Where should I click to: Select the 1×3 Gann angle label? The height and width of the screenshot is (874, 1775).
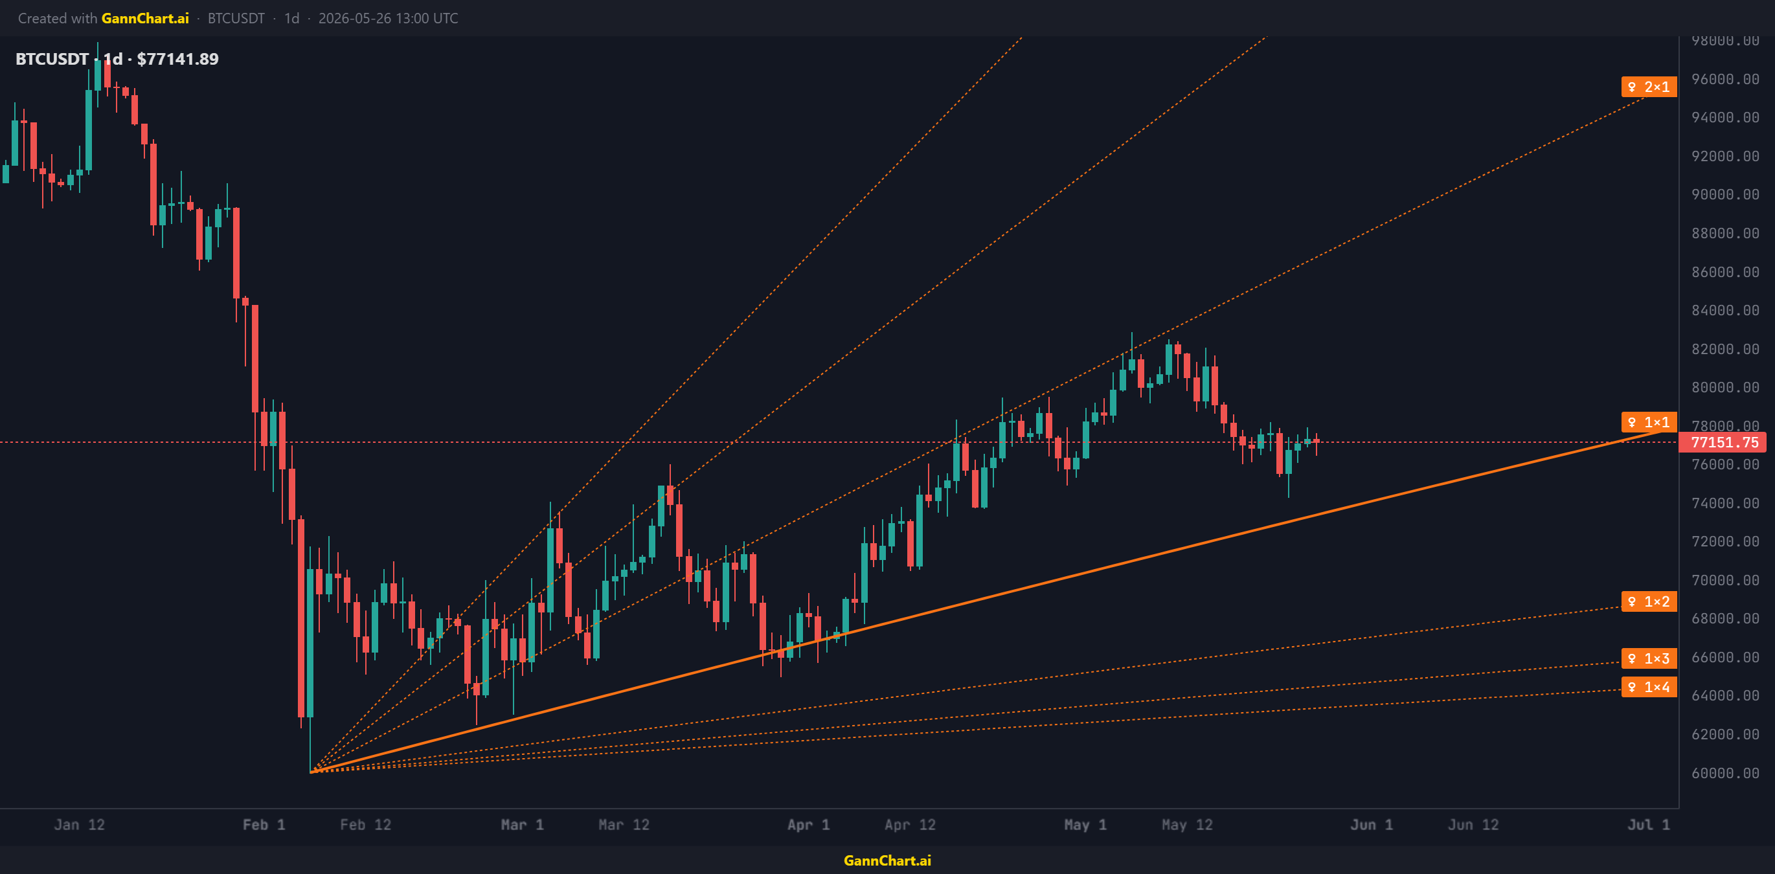(1649, 658)
